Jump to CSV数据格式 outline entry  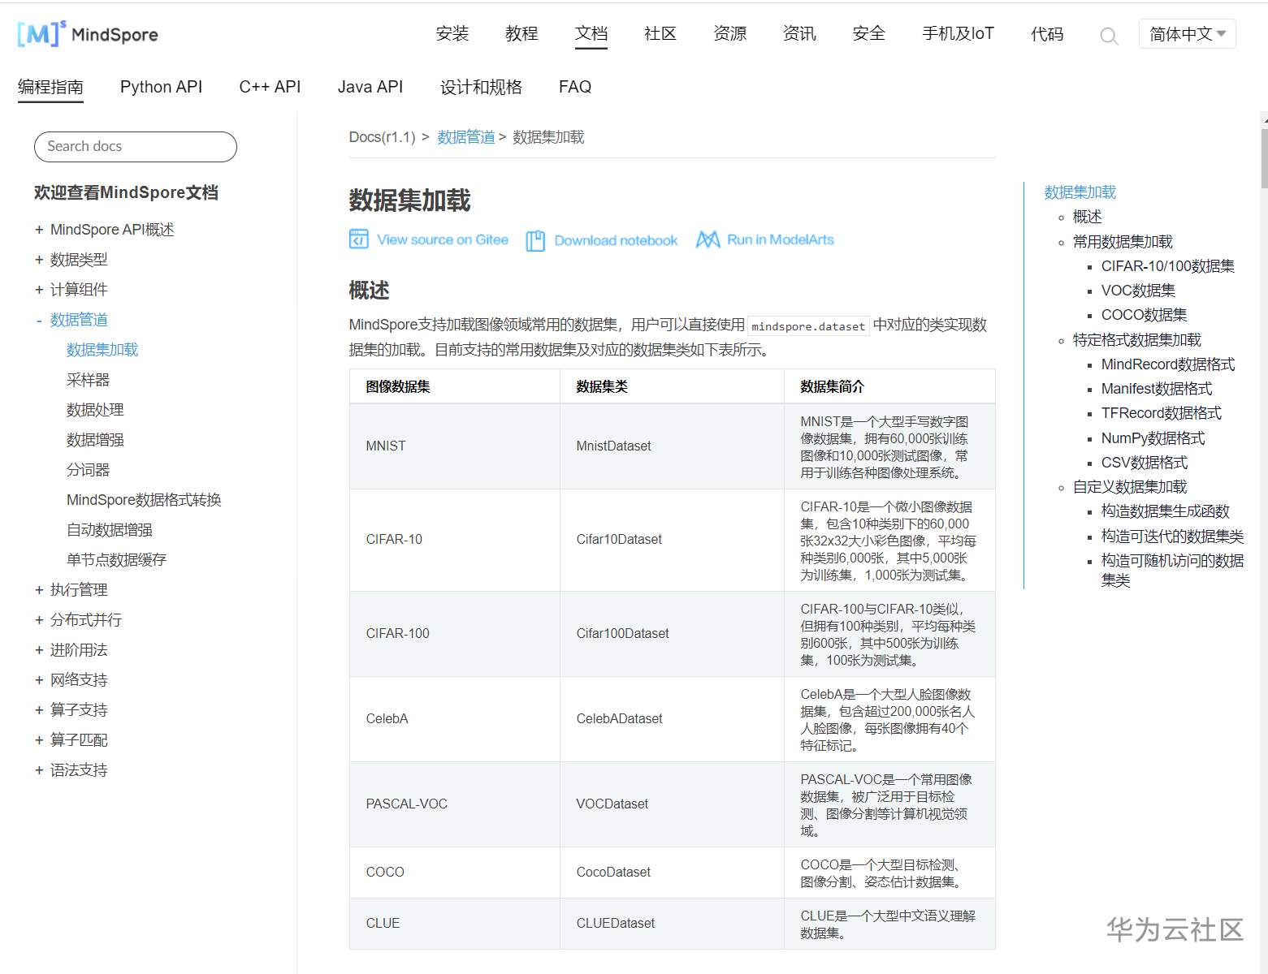pyautogui.click(x=1144, y=463)
